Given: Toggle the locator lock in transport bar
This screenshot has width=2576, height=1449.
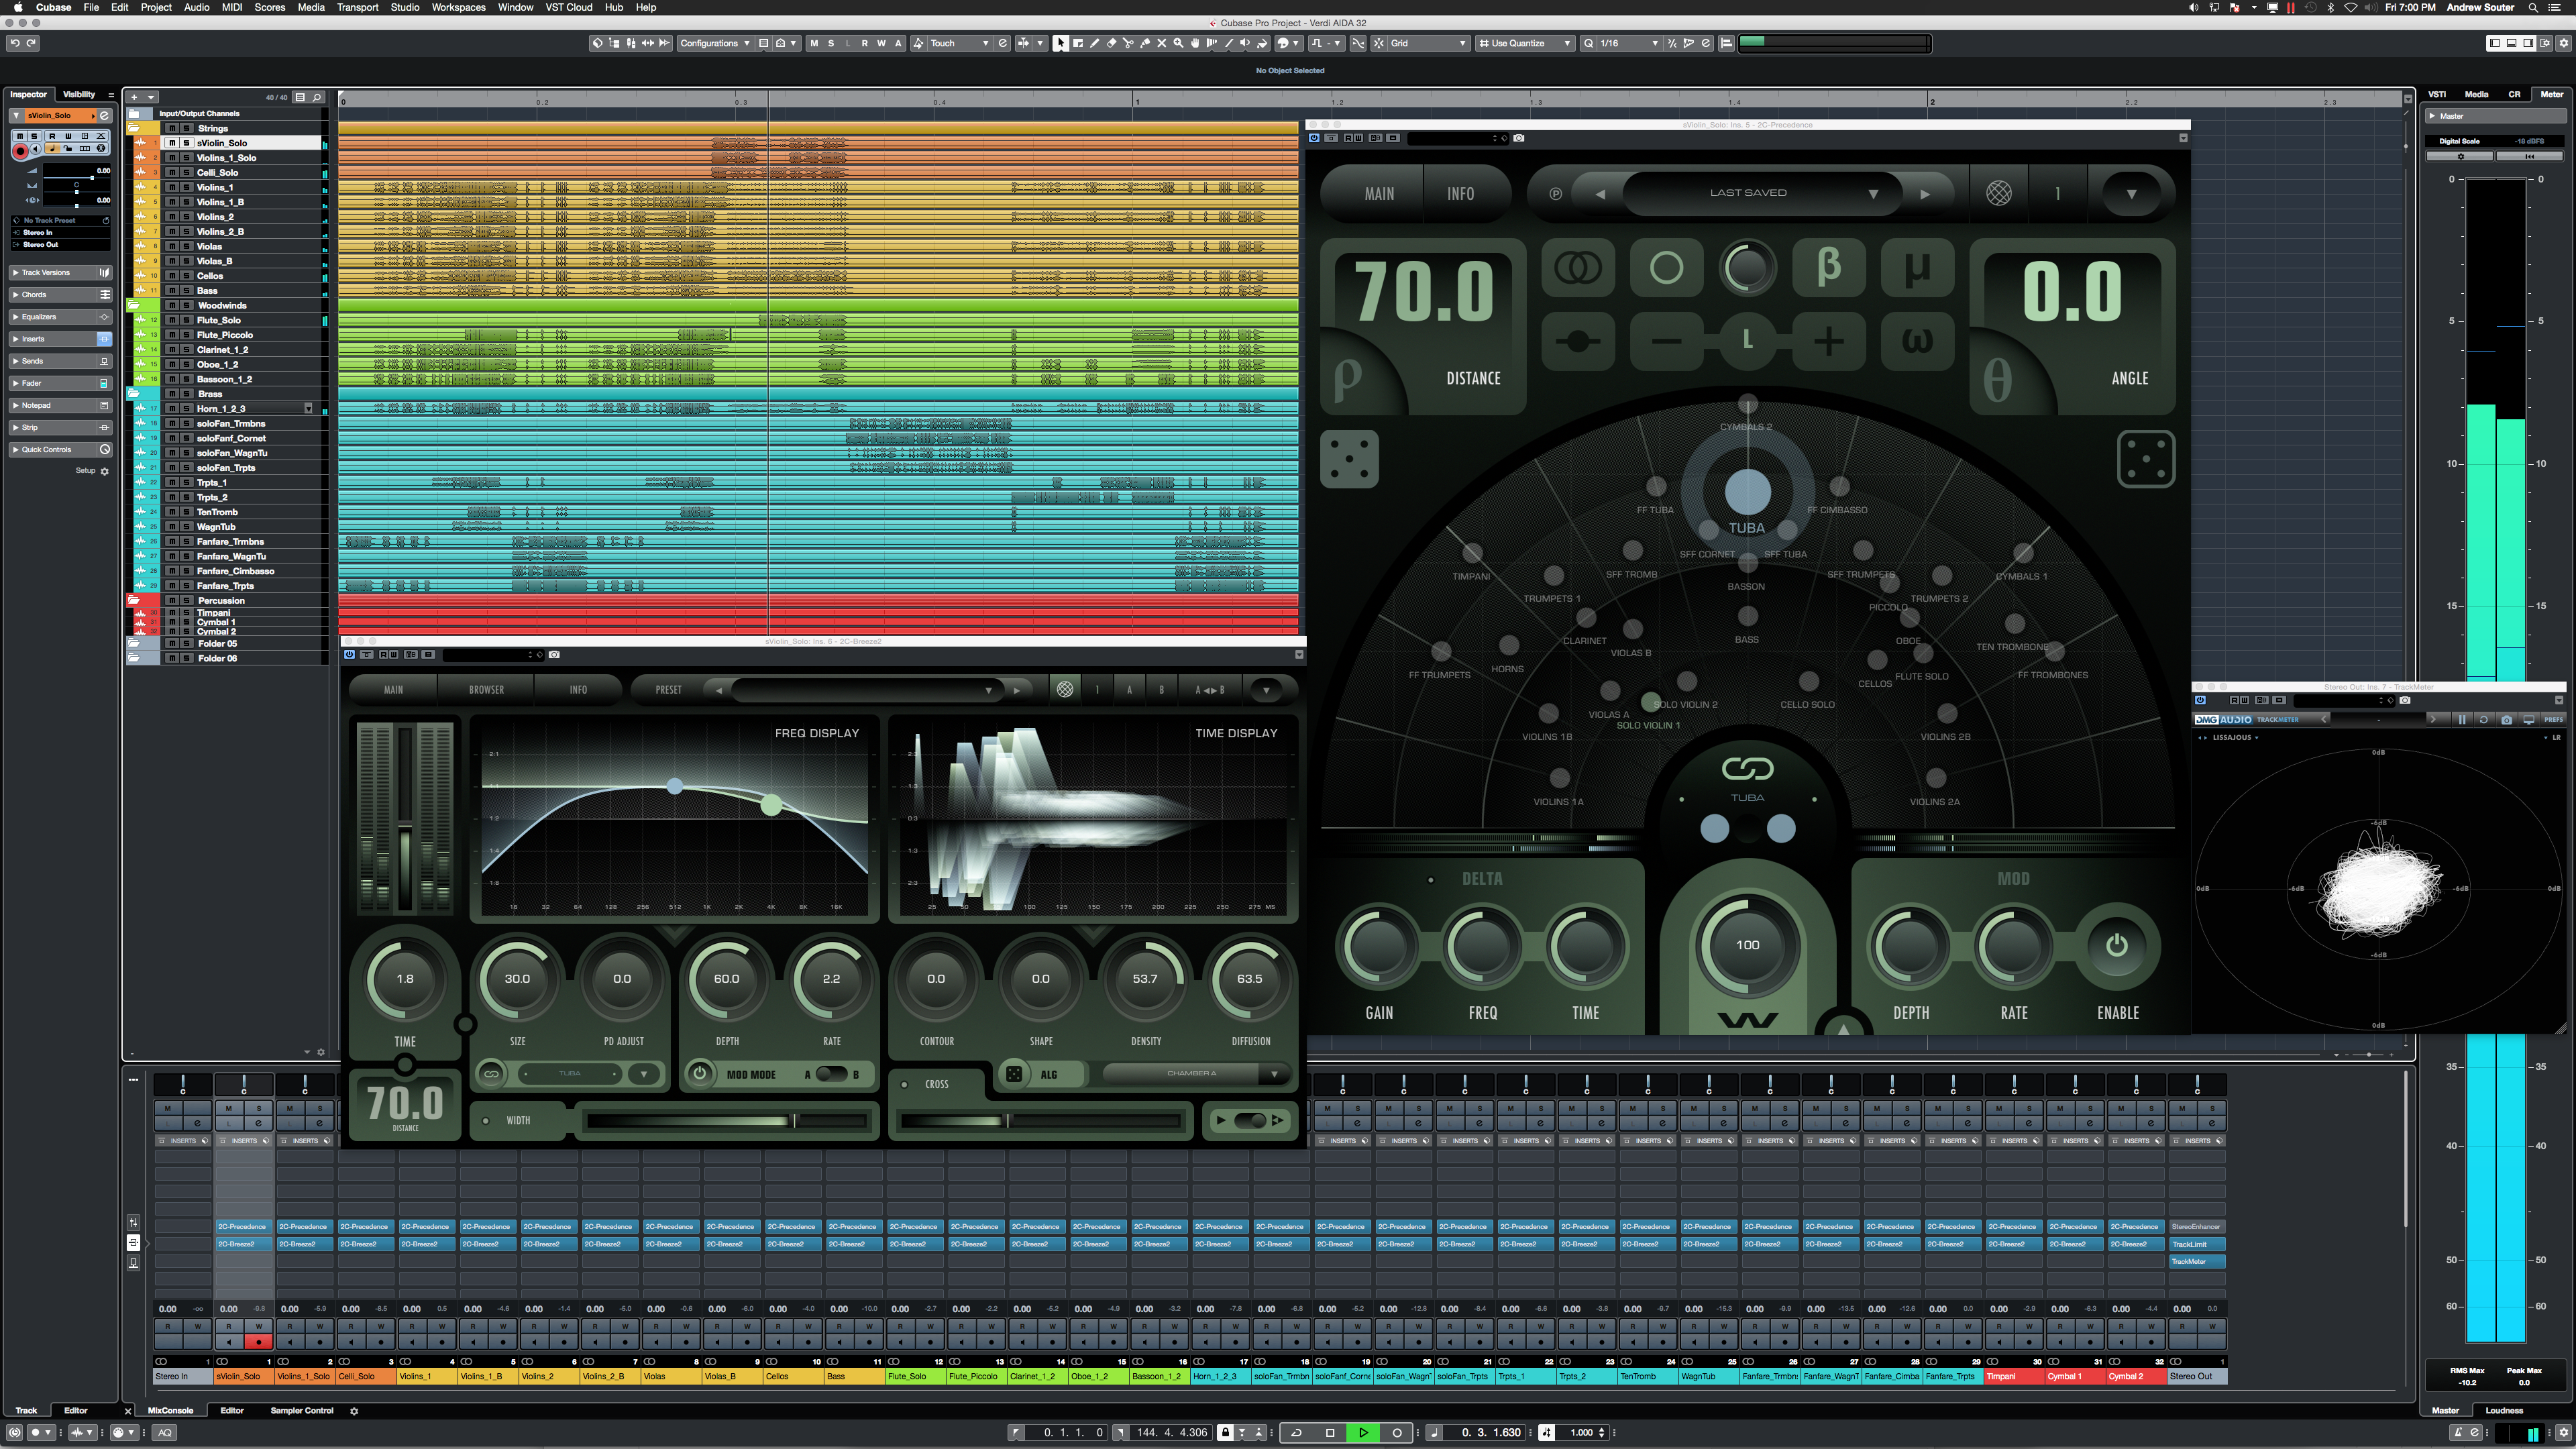Looking at the screenshot, I should pyautogui.click(x=1226, y=1432).
